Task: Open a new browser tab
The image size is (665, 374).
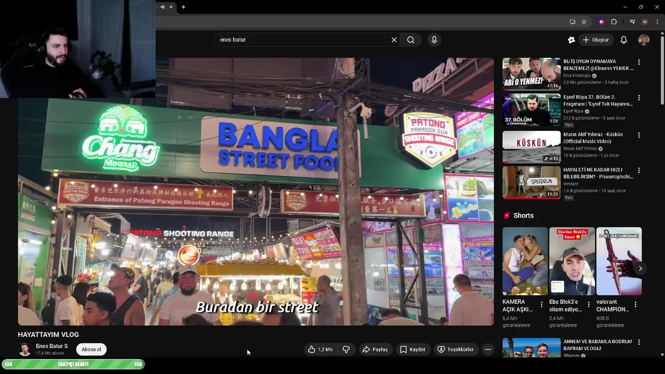Action: point(183,7)
